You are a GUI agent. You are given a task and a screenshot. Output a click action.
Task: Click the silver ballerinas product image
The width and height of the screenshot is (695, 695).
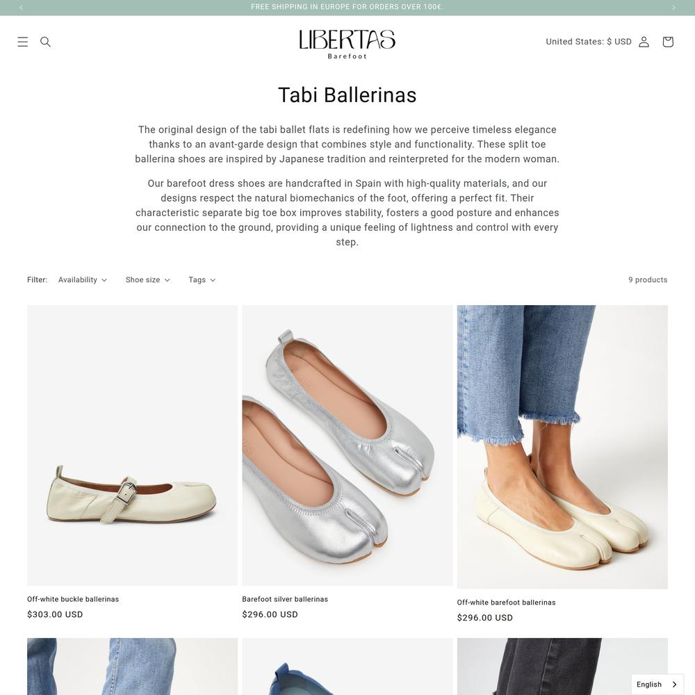tap(347, 445)
